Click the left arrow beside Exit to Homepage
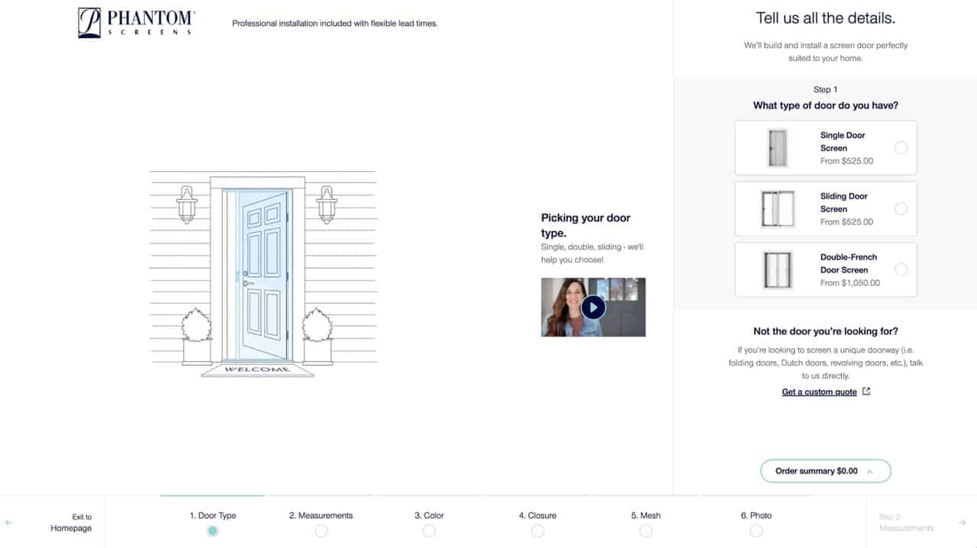The image size is (977, 548). click(9, 523)
